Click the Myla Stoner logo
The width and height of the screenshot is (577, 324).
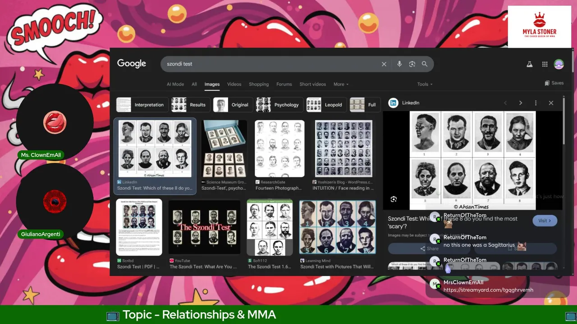pyautogui.click(x=540, y=27)
